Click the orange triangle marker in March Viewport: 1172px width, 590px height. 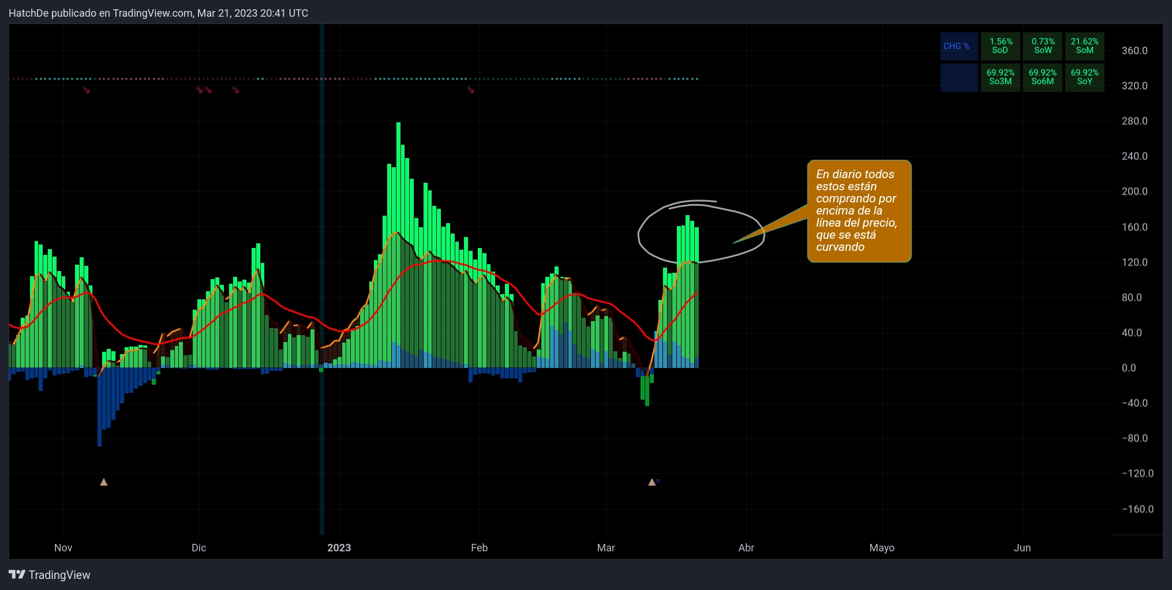(x=651, y=482)
